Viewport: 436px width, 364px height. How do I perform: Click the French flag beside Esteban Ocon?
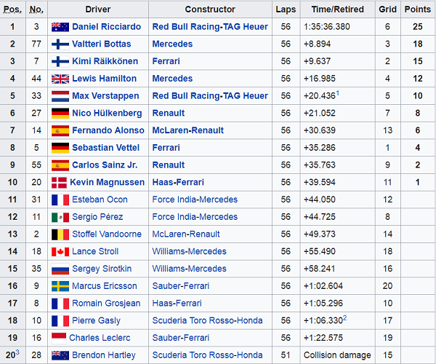(x=60, y=199)
